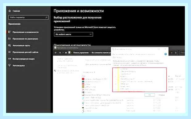The height and width of the screenshot is (119, 191).
Task: Select red Adobe Acrobat icon in programs list
Action: [x=83, y=79]
